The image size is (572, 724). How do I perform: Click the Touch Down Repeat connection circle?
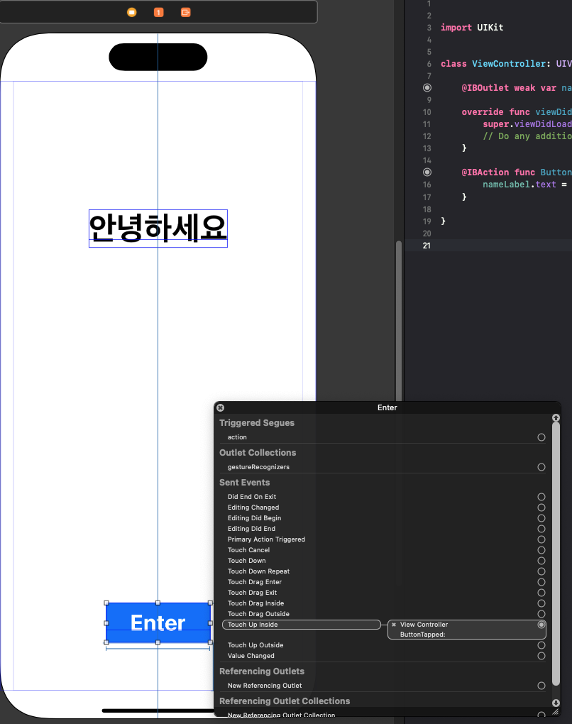click(x=541, y=571)
